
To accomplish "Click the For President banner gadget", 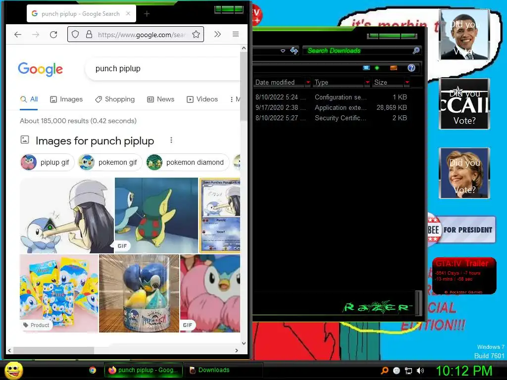I will [x=462, y=230].
